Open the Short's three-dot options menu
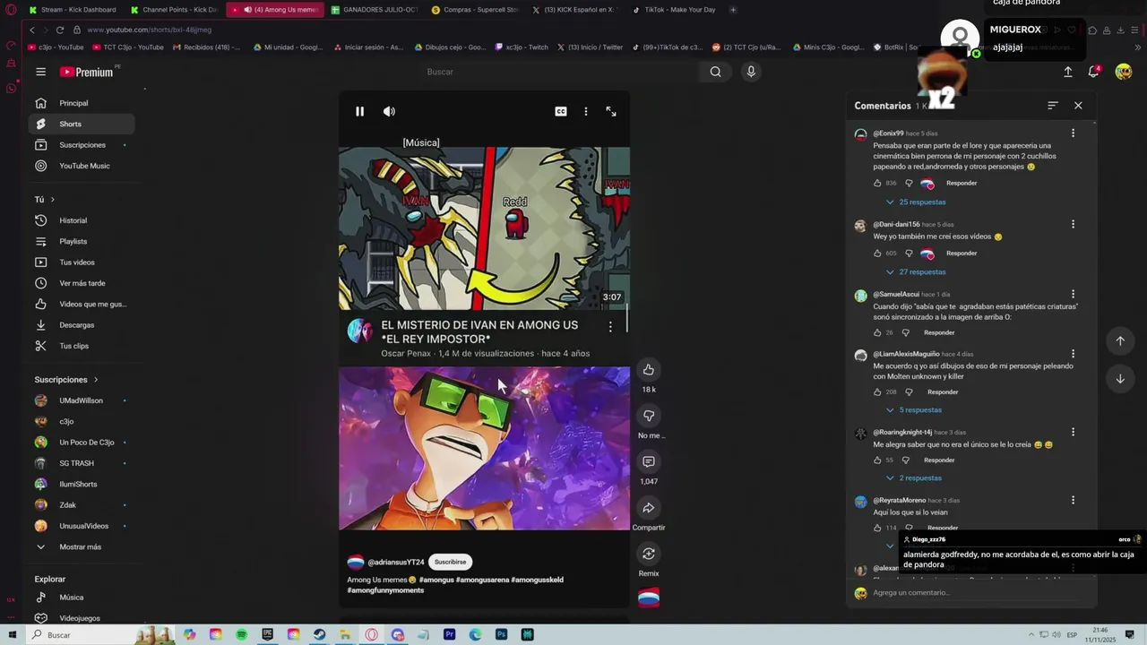Viewport: 1147px width, 645px height. tap(586, 111)
